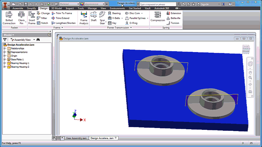Select the Trim/Extend tool
The image size is (262, 147).
click(x=60, y=18)
